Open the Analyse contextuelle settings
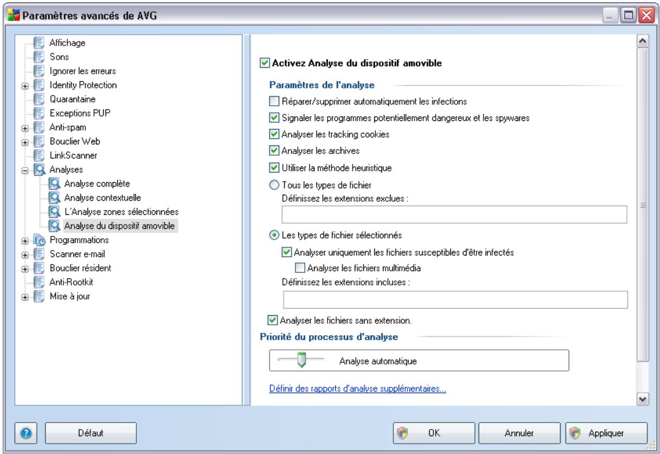Image resolution: width=660 pixels, height=454 pixels. pyautogui.click(x=103, y=197)
